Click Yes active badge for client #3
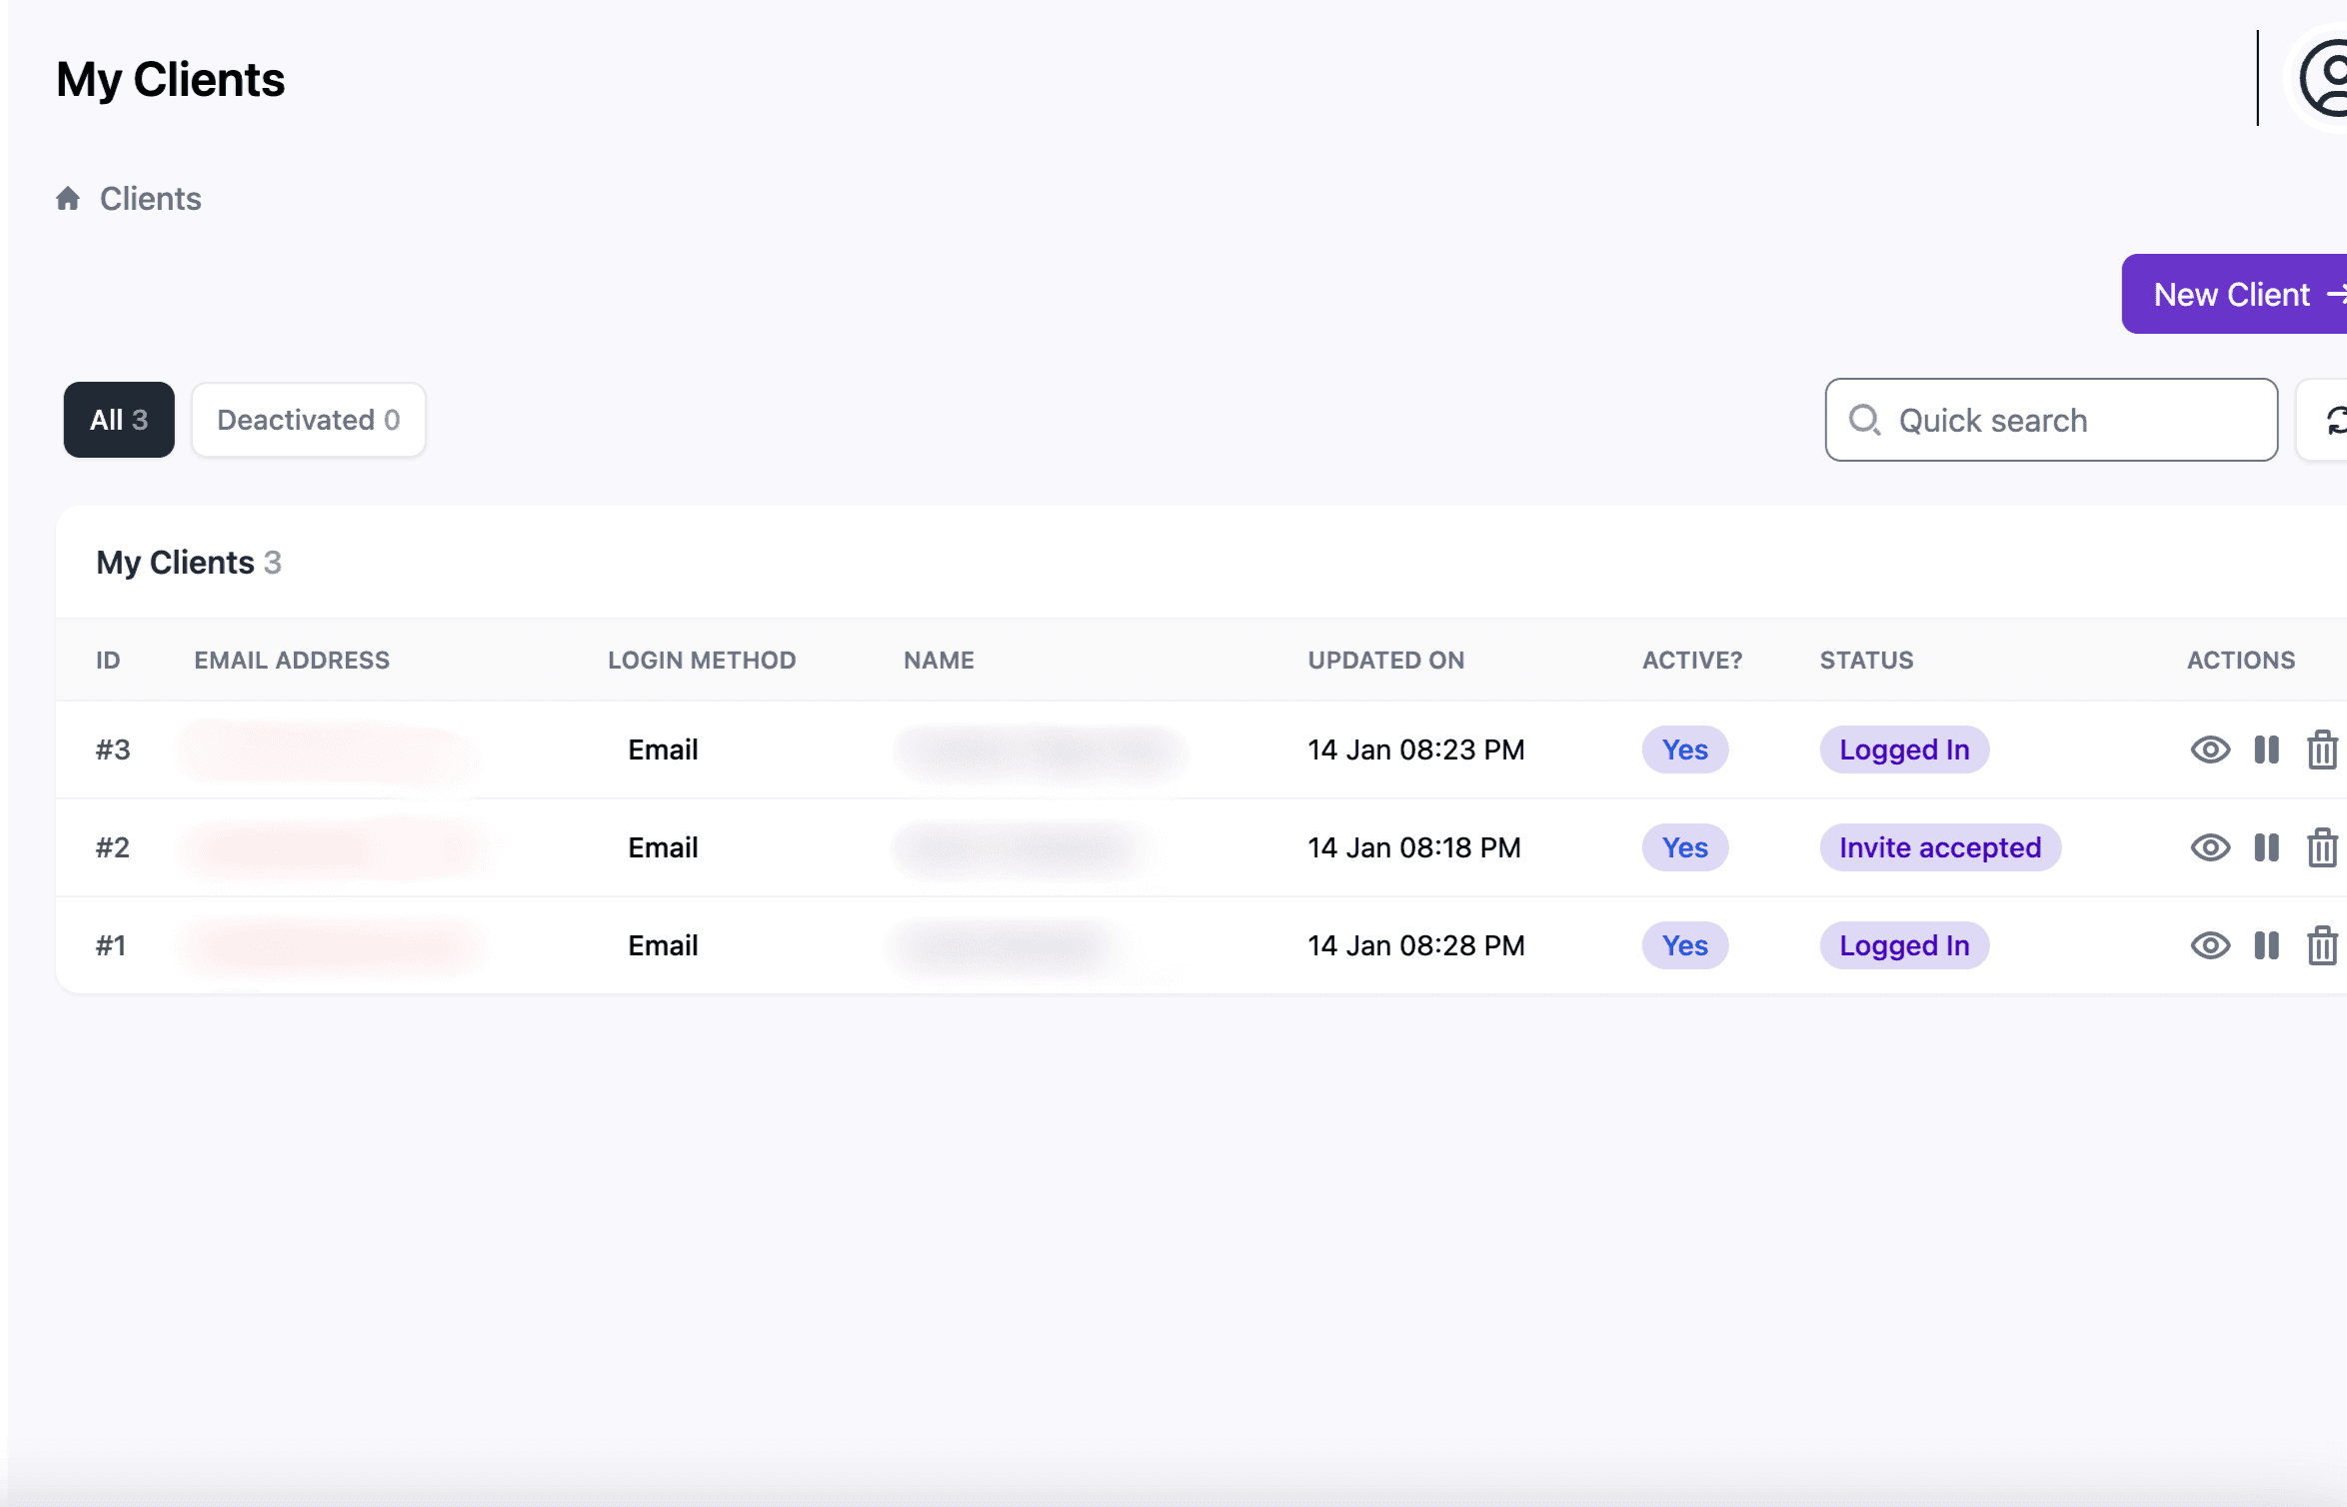The height and width of the screenshot is (1507, 2347). point(1685,750)
